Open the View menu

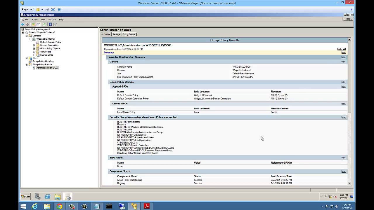(x=43, y=20)
